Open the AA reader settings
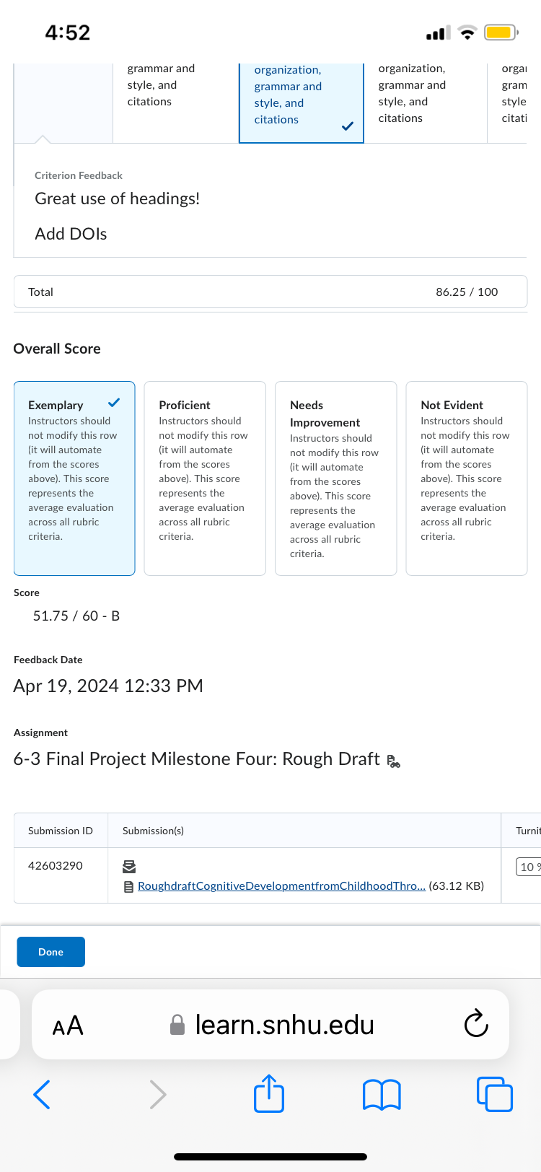Viewport: 541px width, 1172px height. (x=68, y=1025)
